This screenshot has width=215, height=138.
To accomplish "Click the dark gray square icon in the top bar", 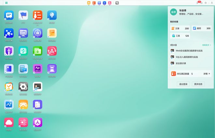I will click(117, 3).
